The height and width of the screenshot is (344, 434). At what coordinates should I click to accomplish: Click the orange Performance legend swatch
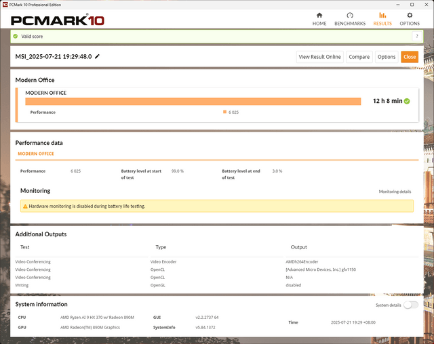tap(224, 112)
